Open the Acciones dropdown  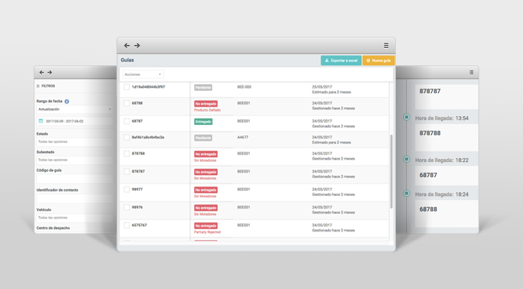(142, 74)
